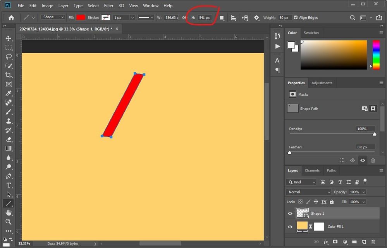The image size is (387, 248).
Task: Select the Move tool
Action: pyautogui.click(x=9, y=38)
